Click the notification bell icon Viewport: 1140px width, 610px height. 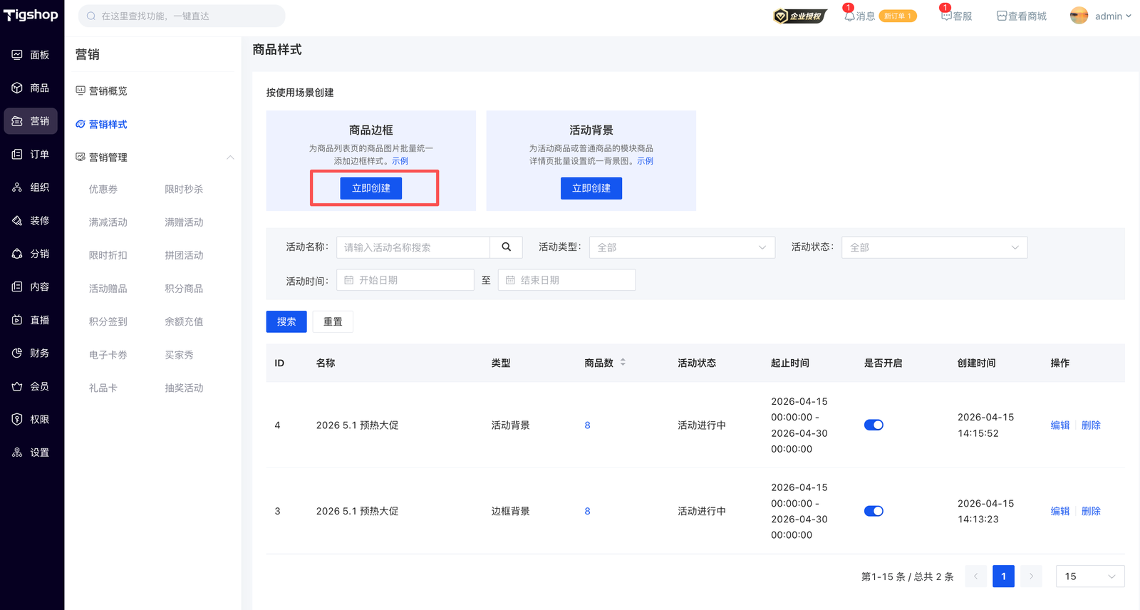849,16
